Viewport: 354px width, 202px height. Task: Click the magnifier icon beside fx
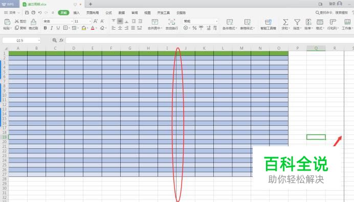pyautogui.click(x=54, y=40)
